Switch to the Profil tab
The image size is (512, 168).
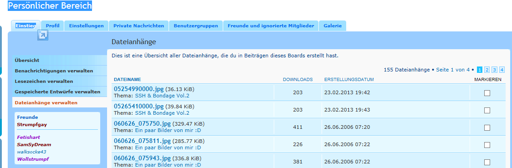[x=52, y=26]
